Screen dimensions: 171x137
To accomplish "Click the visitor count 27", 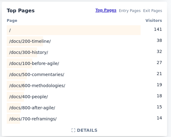I will click(x=159, y=62).
